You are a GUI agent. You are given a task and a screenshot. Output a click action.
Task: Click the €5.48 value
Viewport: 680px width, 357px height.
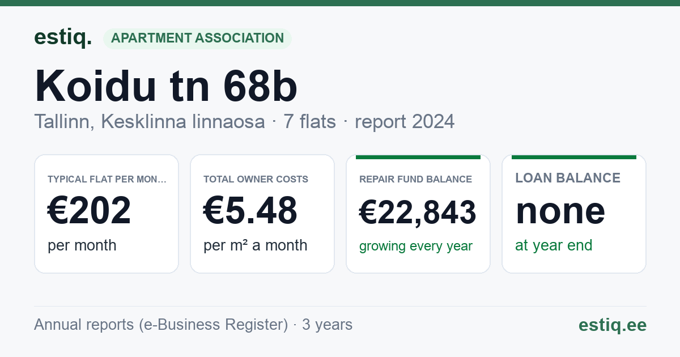coord(250,210)
